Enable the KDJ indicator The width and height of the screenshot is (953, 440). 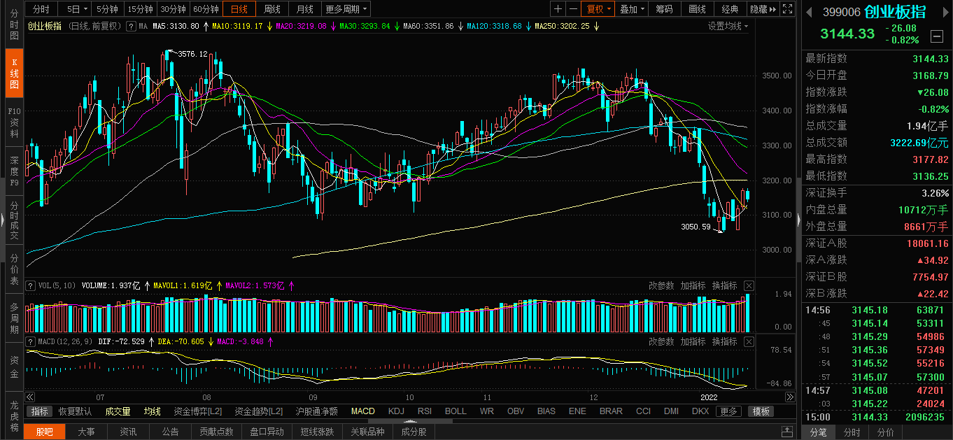tap(396, 411)
